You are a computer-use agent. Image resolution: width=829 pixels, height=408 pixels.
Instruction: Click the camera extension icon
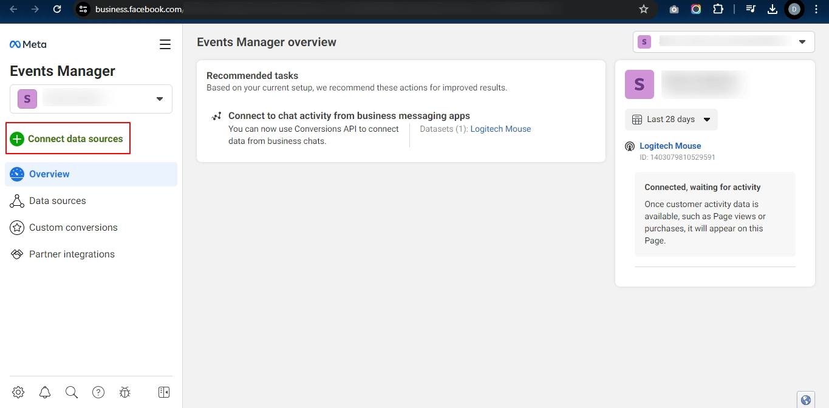[674, 9]
